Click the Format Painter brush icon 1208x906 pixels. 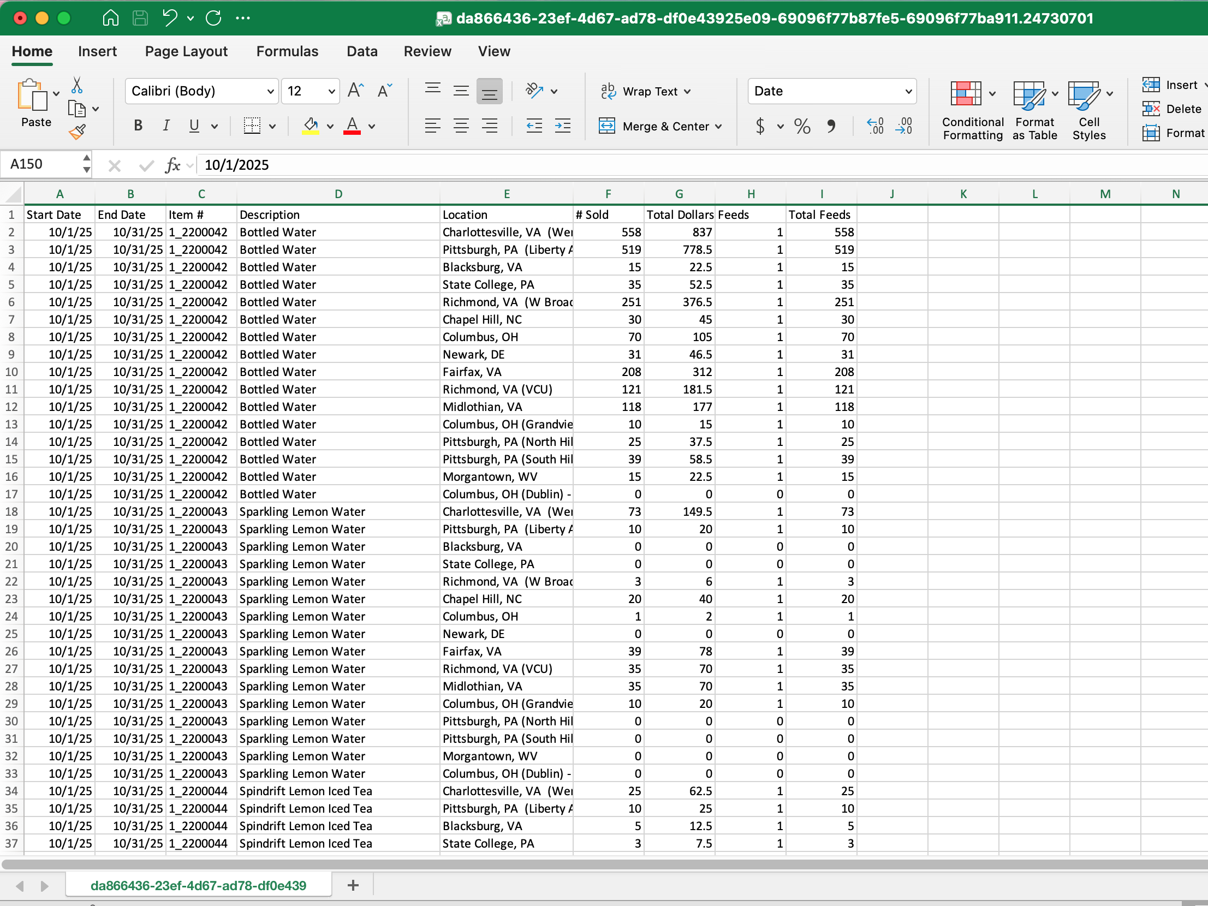77,132
